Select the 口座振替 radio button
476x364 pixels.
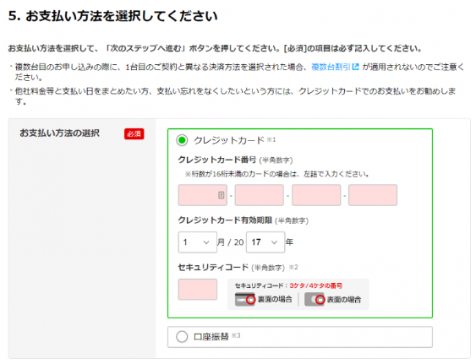pos(182,336)
